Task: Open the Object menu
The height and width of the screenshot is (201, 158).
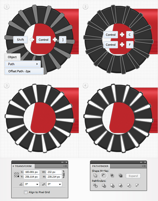Action: (12, 57)
